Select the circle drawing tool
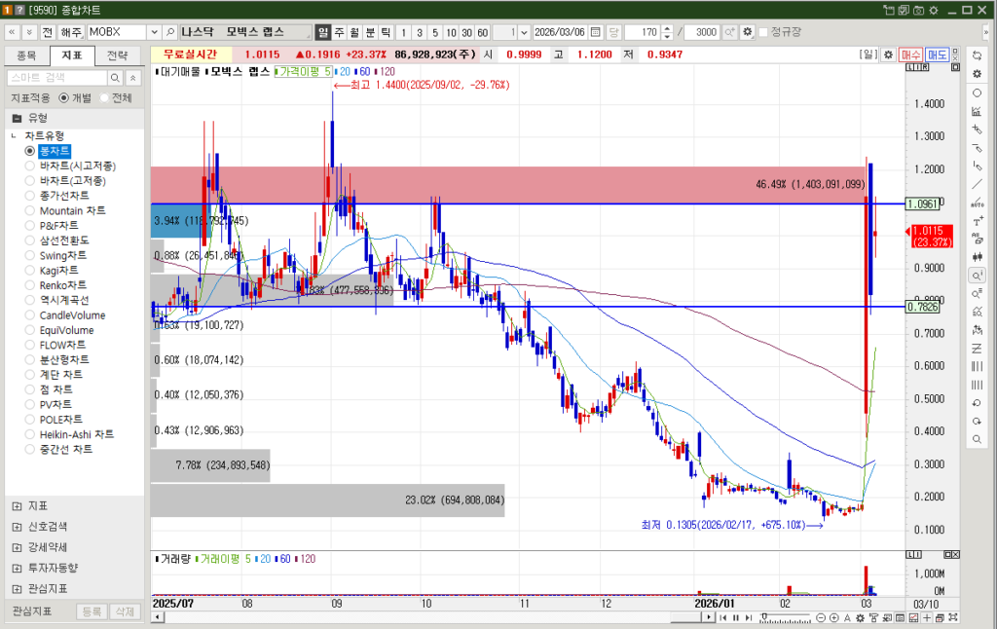The width and height of the screenshot is (997, 629). (x=977, y=92)
